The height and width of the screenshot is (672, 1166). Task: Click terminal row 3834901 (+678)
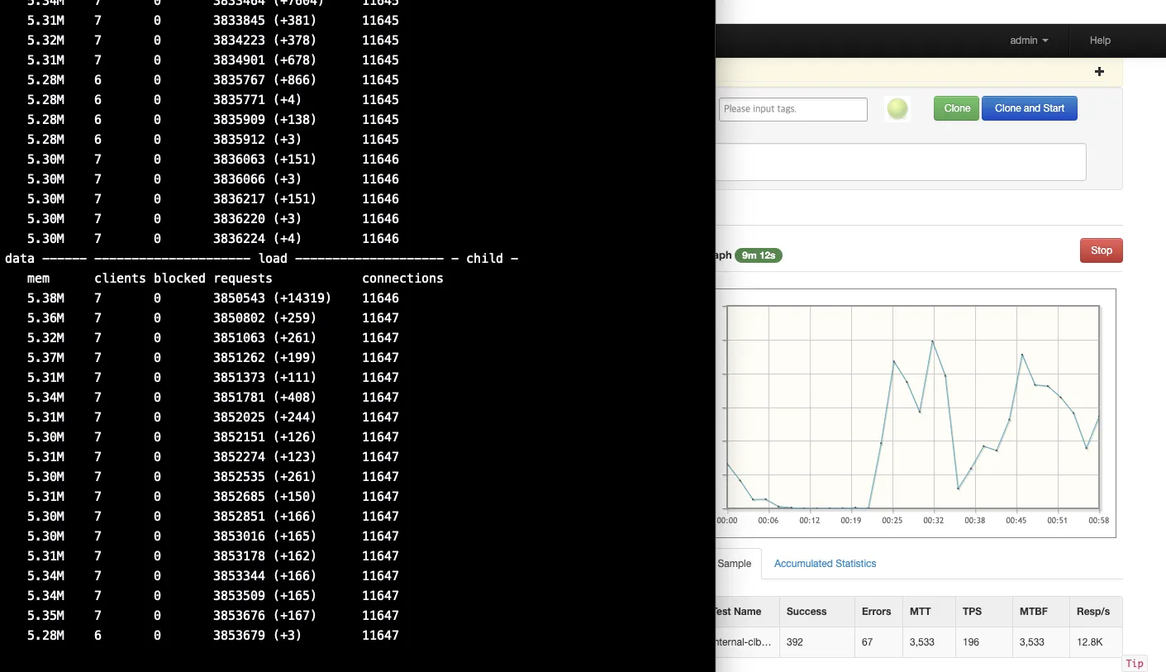tap(213, 60)
